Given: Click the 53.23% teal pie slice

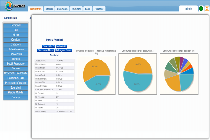Looking at the screenshot, I should pos(137,83).
